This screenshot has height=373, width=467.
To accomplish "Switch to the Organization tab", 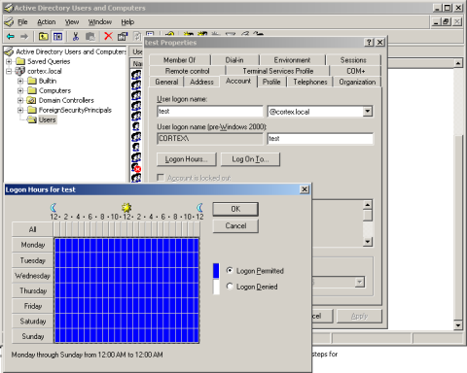I will tap(357, 82).
